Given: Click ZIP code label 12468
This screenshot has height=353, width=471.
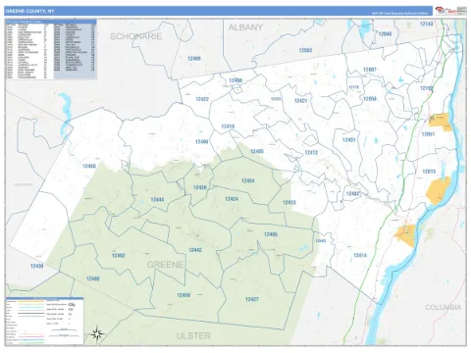Looking at the screenshot, I should click(x=89, y=166).
